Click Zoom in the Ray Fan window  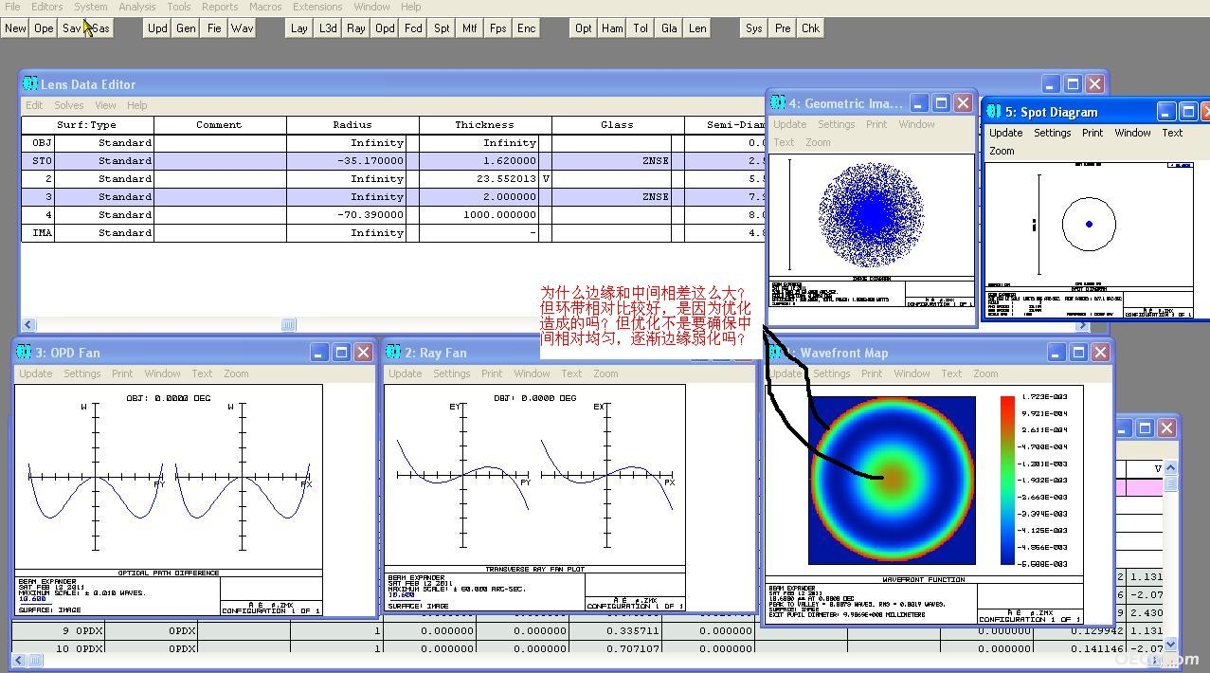[x=605, y=373]
